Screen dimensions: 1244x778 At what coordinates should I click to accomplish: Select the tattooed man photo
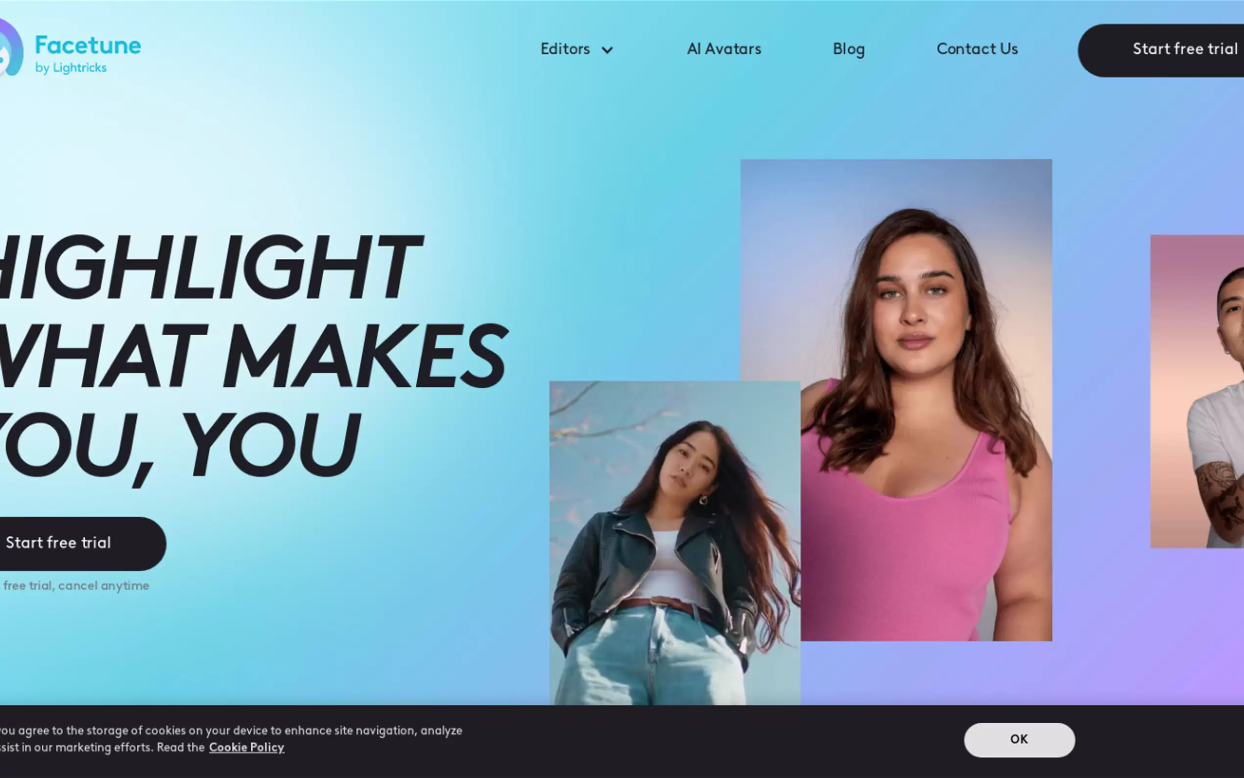pos(1197,391)
